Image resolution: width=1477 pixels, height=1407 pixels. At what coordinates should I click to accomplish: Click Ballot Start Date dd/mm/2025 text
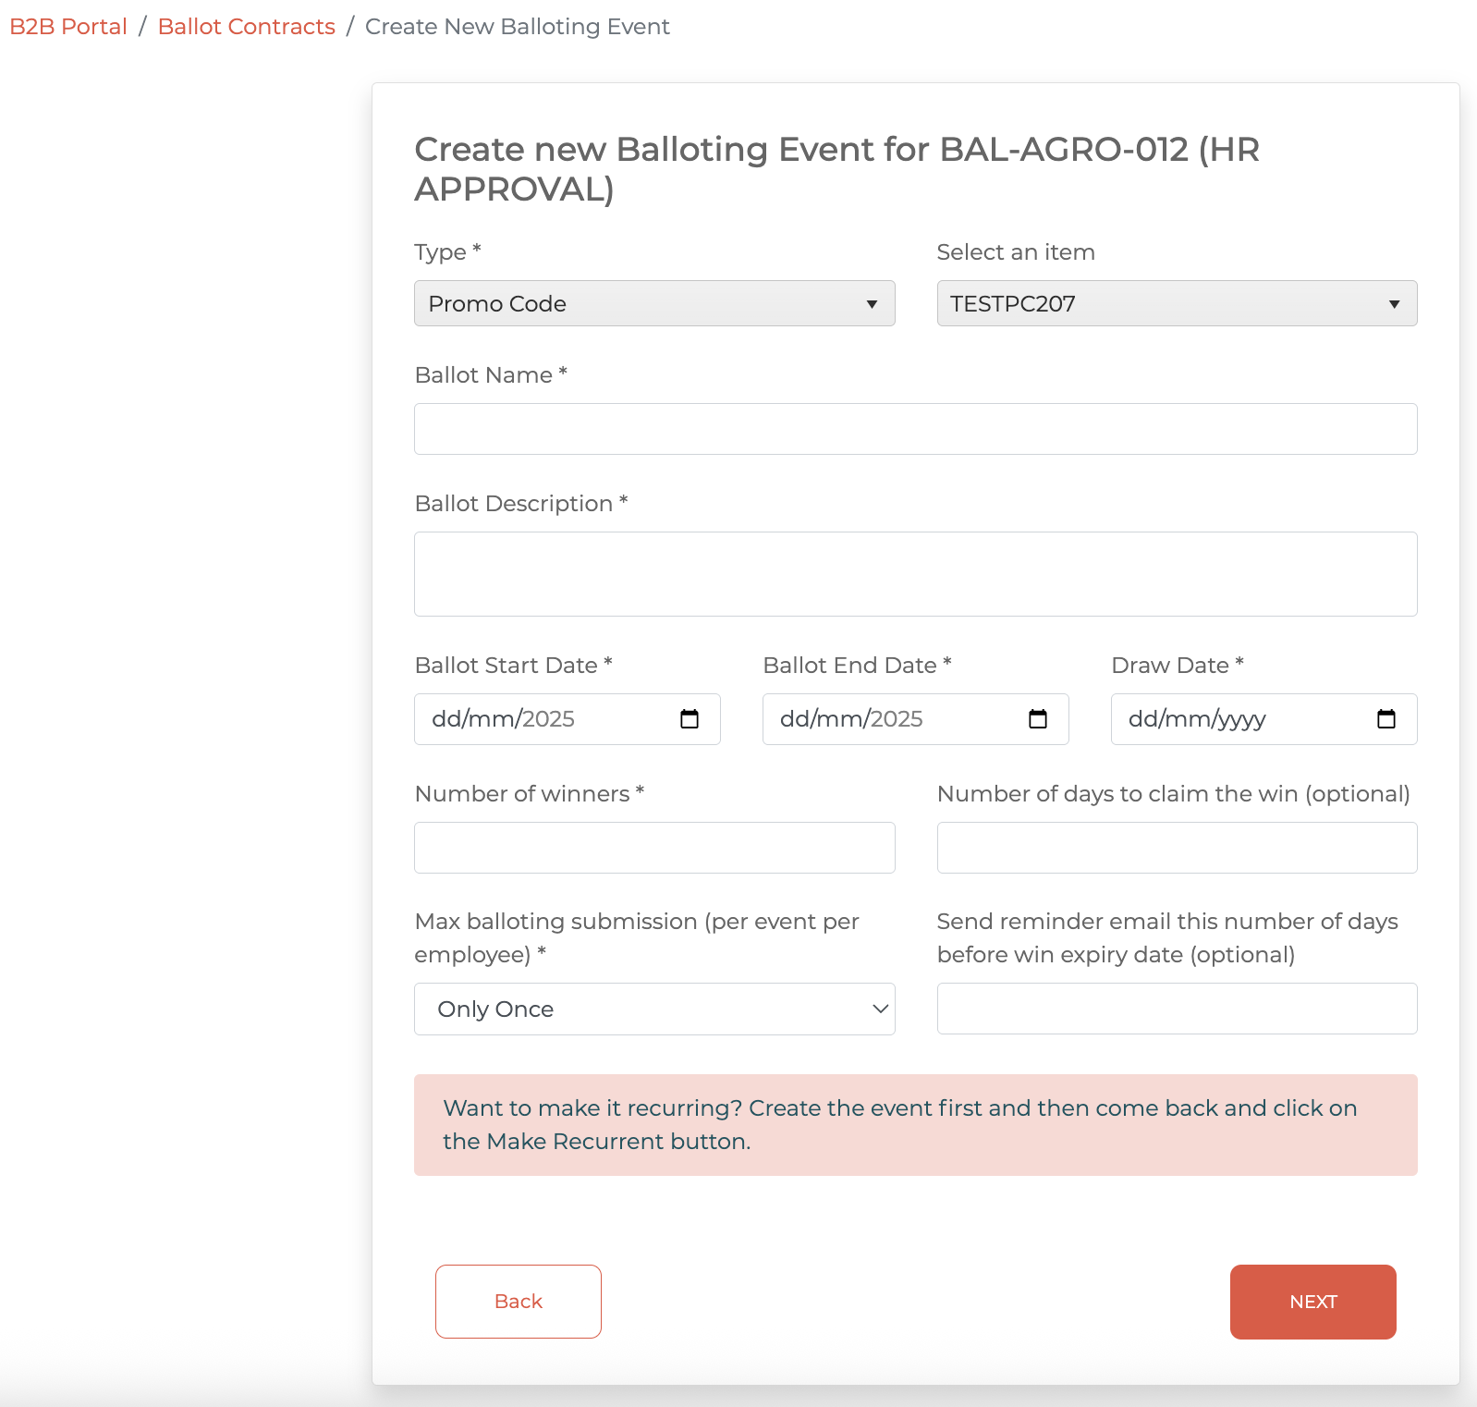(x=503, y=719)
